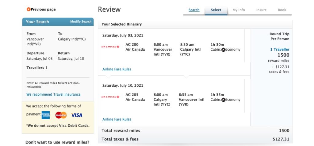Viewport: 314px width, 146px height.
Task: Click the Total taxes & fees row label
Action: click(x=120, y=139)
